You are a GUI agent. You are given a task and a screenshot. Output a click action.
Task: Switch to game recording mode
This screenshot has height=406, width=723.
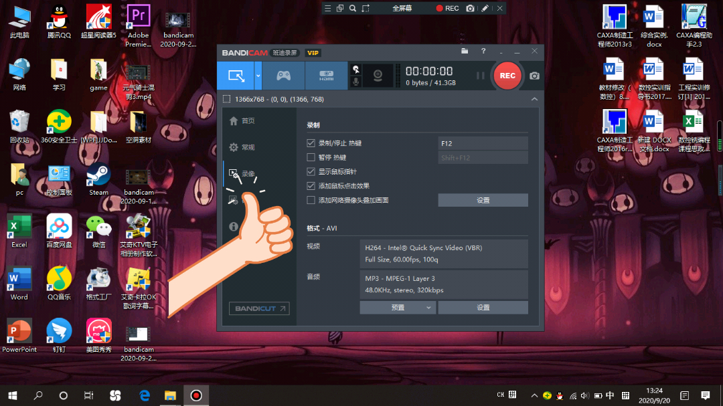pyautogui.click(x=283, y=76)
